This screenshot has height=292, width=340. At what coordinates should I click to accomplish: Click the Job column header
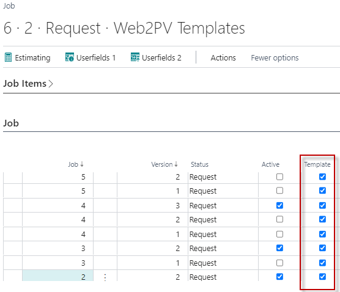pos(73,164)
